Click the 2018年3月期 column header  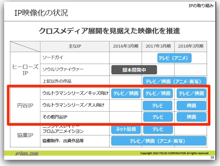point(191,46)
